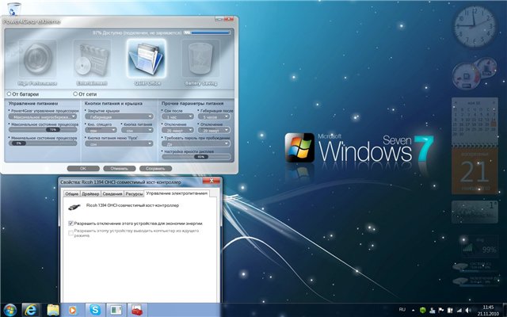Open Action Center flag tray icon
Viewport: 507px width, 317px height.
pyautogui.click(x=440, y=310)
